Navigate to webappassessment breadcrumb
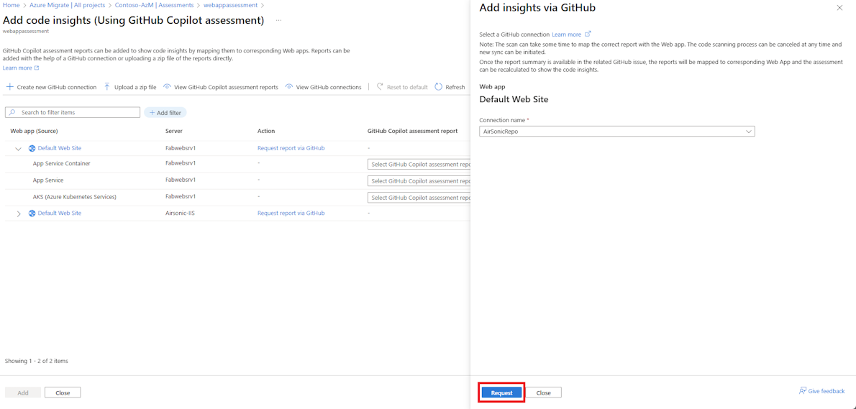Viewport: 856px width, 409px height. 230,5
